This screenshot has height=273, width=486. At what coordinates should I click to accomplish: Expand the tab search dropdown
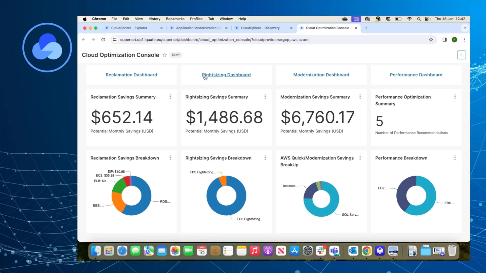tap(465, 28)
